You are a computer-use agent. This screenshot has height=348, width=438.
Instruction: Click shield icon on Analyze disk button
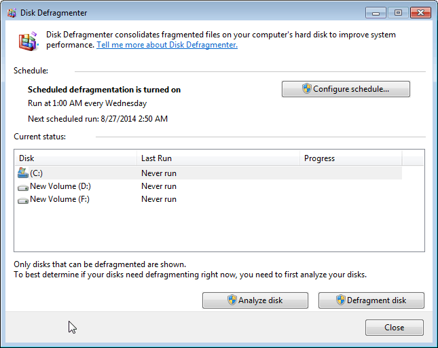click(232, 300)
